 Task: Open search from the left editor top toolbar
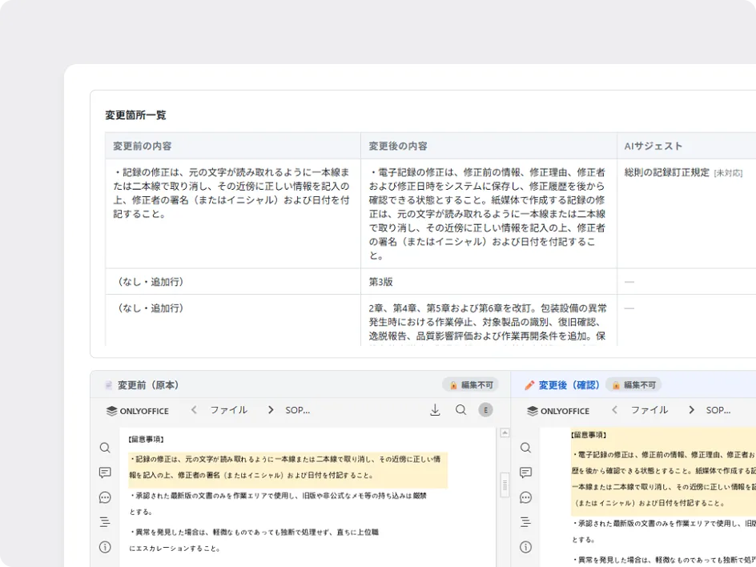click(461, 410)
